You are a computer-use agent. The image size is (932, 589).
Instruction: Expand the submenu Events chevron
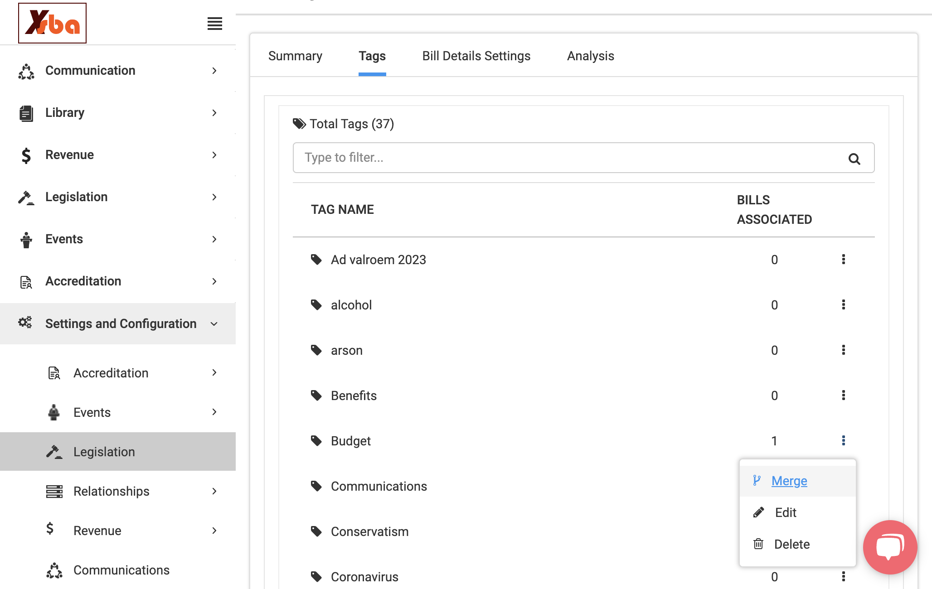[x=214, y=412]
